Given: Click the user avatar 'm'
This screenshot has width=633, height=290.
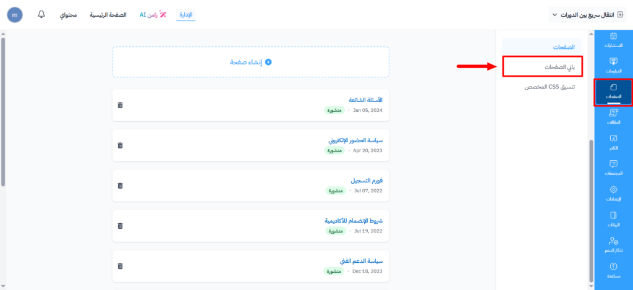Looking at the screenshot, I should (x=14, y=14).
